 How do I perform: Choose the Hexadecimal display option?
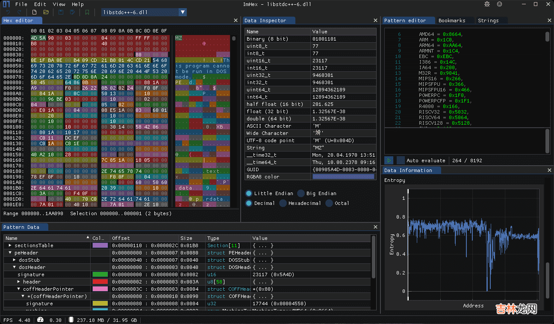(283, 203)
